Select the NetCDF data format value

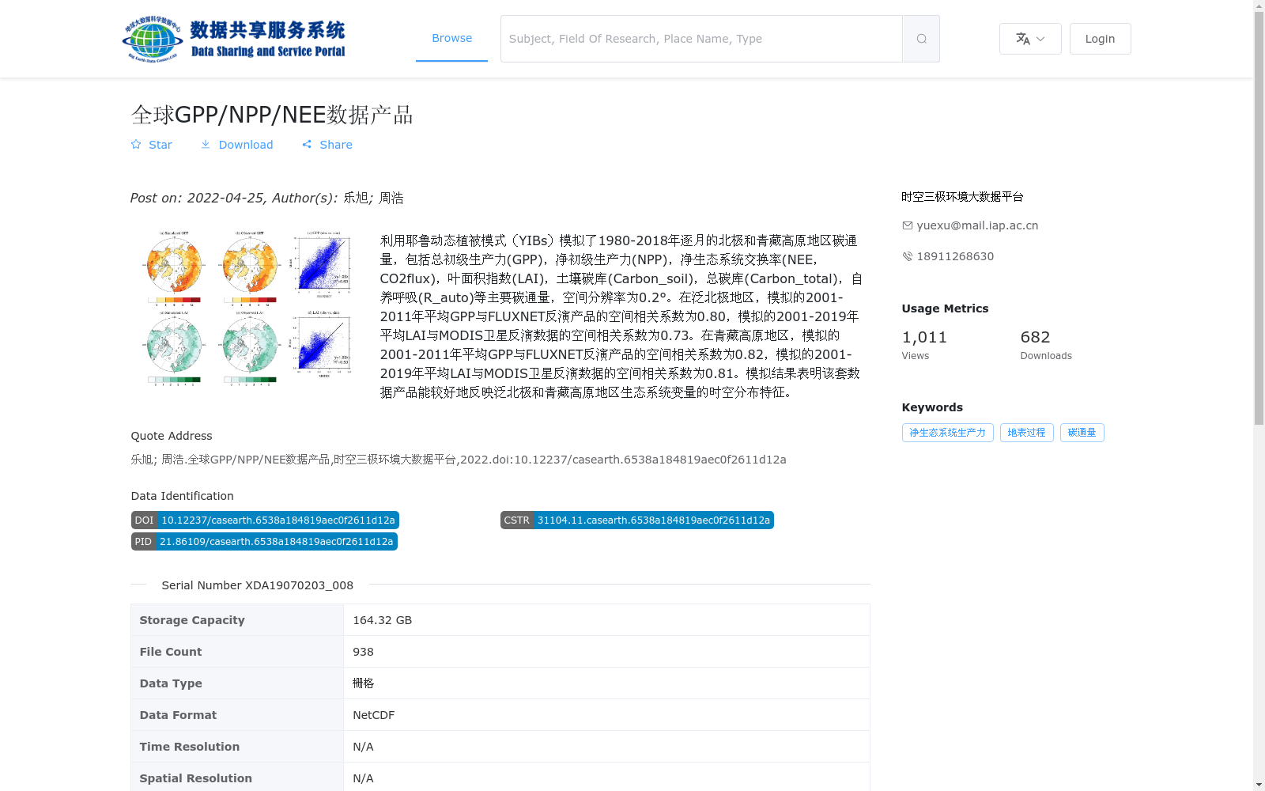click(373, 715)
